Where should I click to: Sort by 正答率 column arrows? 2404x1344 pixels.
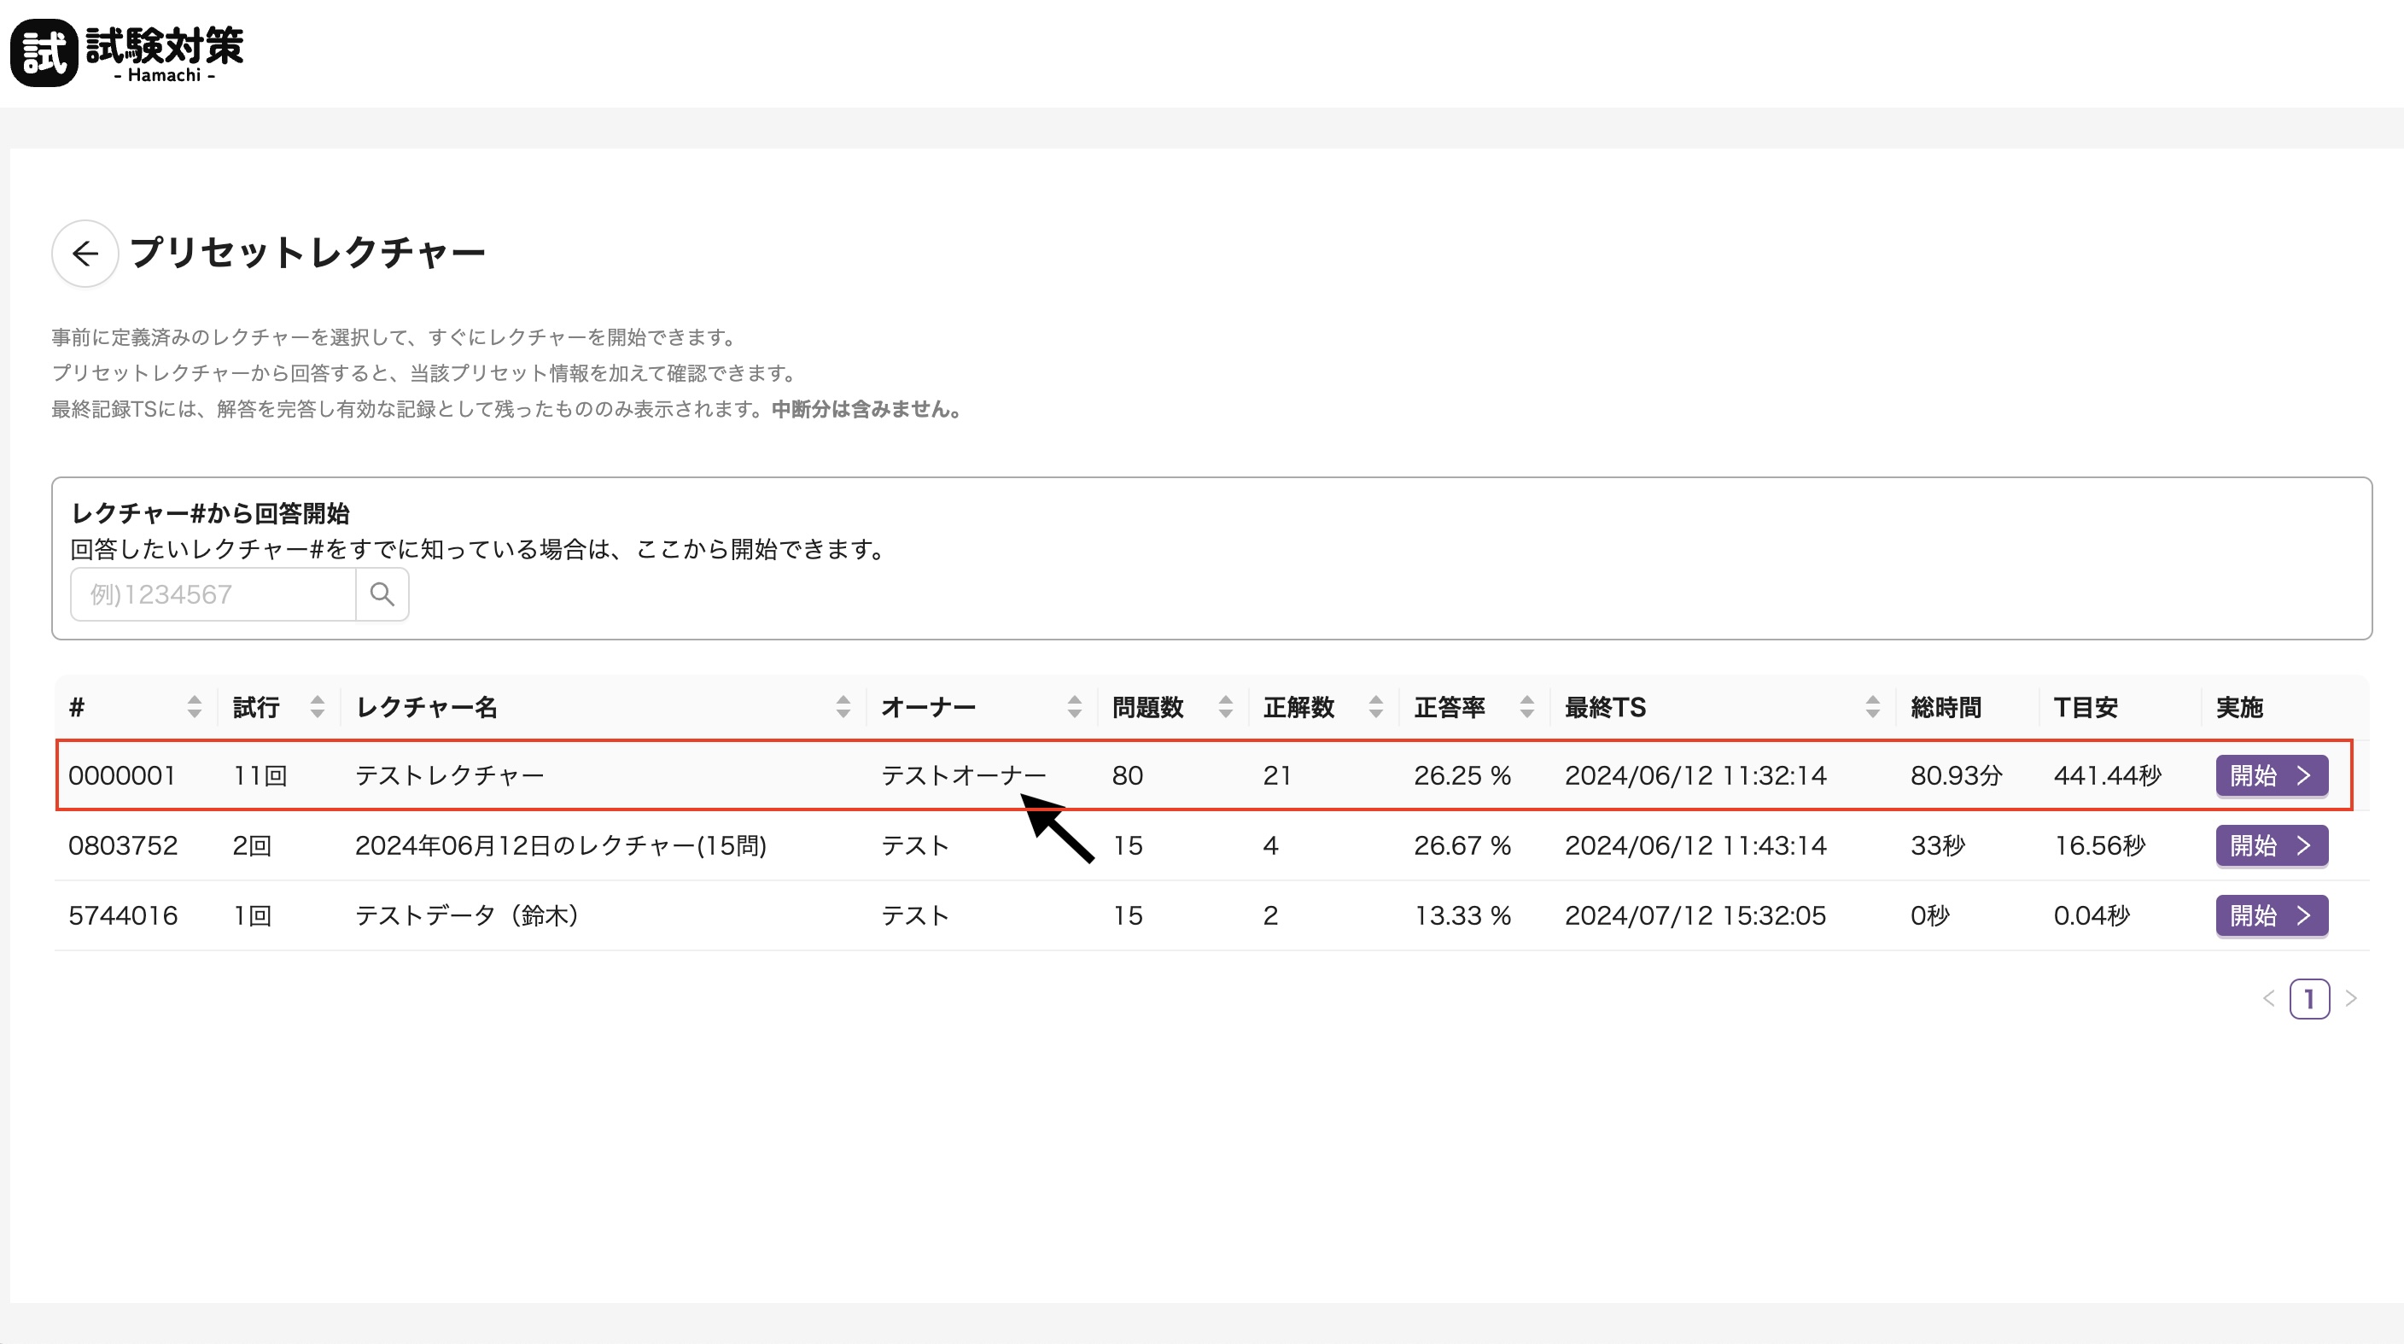click(1526, 708)
